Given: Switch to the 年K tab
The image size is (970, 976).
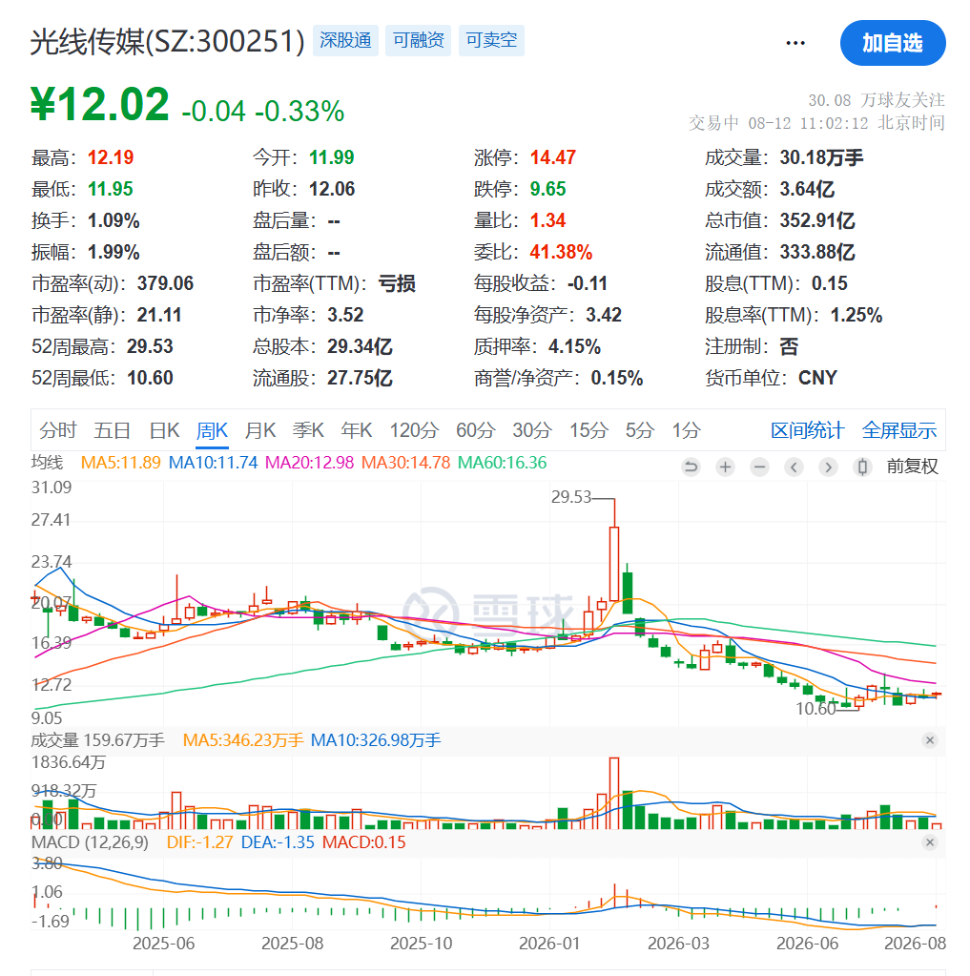Looking at the screenshot, I should coord(357,430).
